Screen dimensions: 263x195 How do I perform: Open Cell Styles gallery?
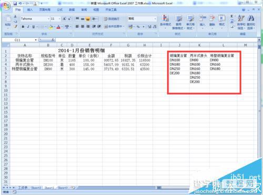tap(190, 22)
